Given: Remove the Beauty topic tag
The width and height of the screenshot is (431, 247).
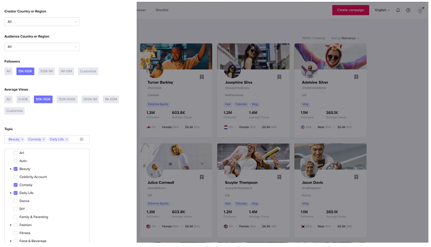Looking at the screenshot, I should [22, 139].
